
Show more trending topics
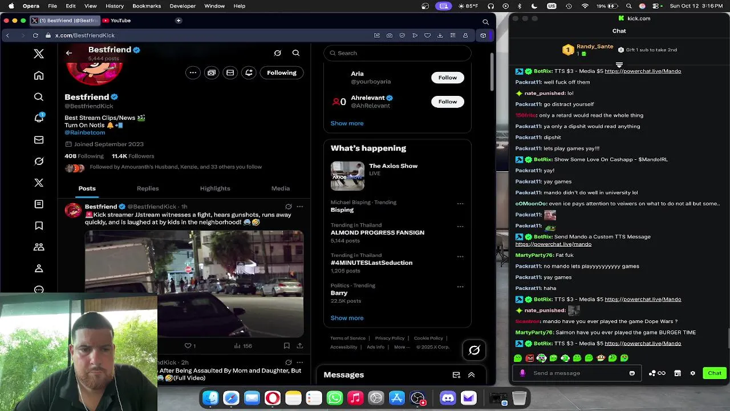(347, 318)
